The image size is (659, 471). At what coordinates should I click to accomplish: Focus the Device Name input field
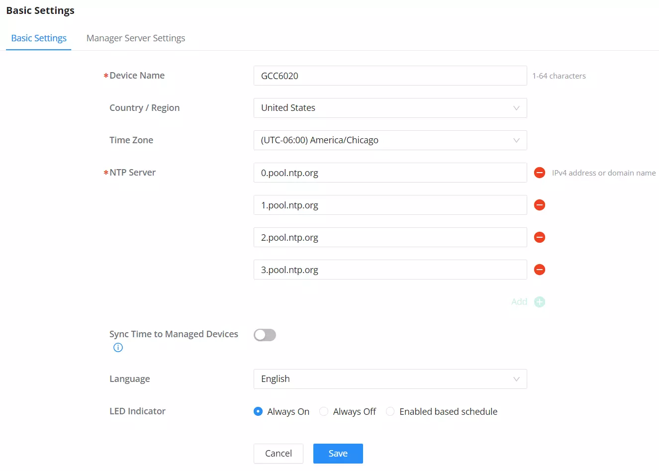(390, 76)
